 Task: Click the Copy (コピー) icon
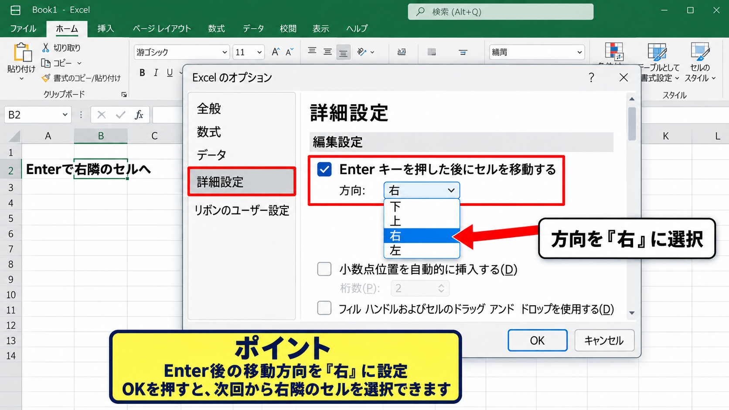(46, 63)
